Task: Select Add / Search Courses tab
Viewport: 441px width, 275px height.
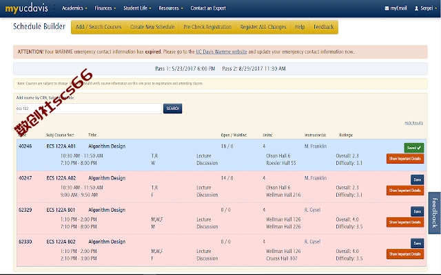Action: [99, 27]
